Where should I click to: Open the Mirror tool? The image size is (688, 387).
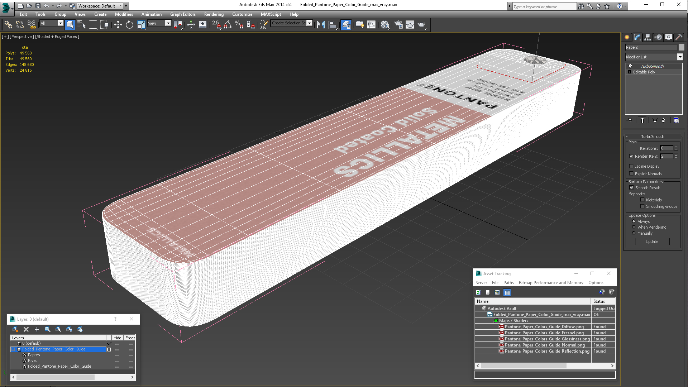pyautogui.click(x=321, y=24)
